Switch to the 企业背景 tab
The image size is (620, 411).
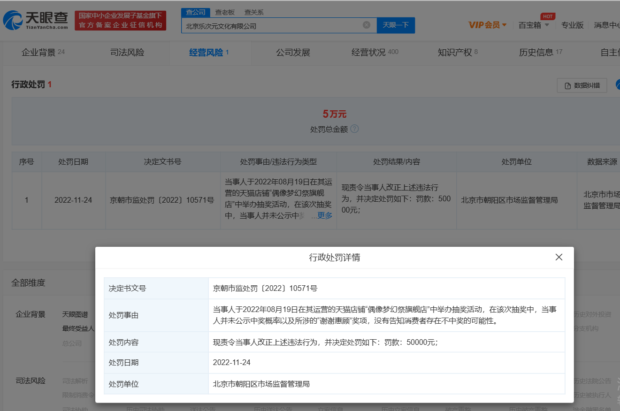click(43, 53)
